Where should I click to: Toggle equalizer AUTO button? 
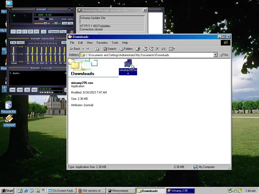pos(21,42)
